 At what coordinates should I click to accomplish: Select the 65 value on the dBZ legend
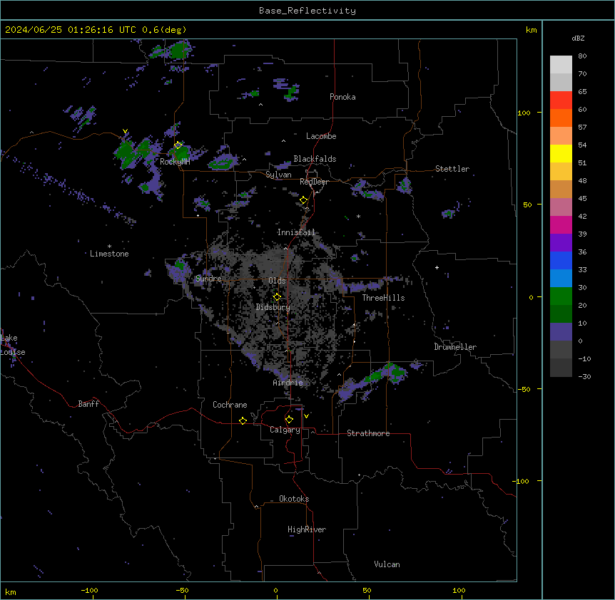click(x=582, y=92)
